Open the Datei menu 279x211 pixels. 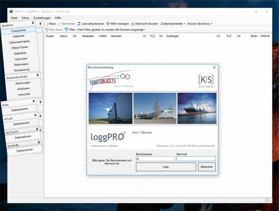[14, 18]
